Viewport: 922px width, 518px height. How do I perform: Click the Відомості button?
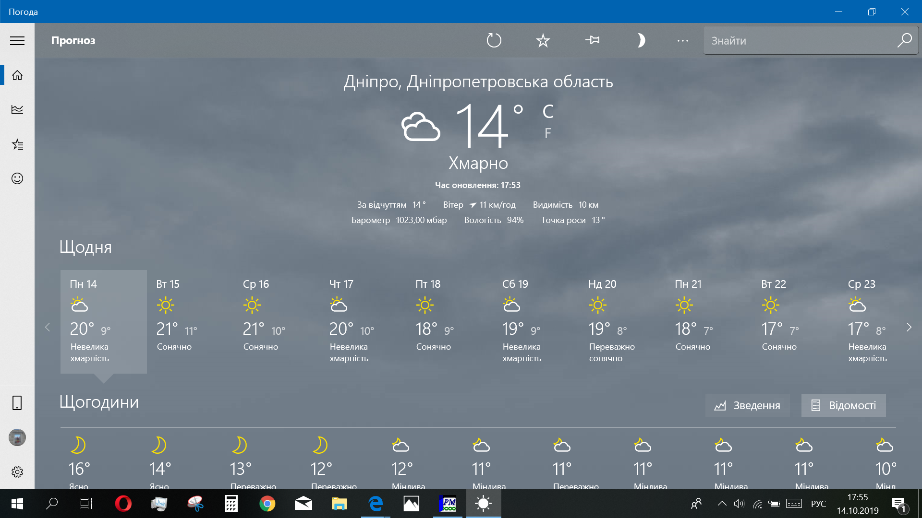(843, 405)
